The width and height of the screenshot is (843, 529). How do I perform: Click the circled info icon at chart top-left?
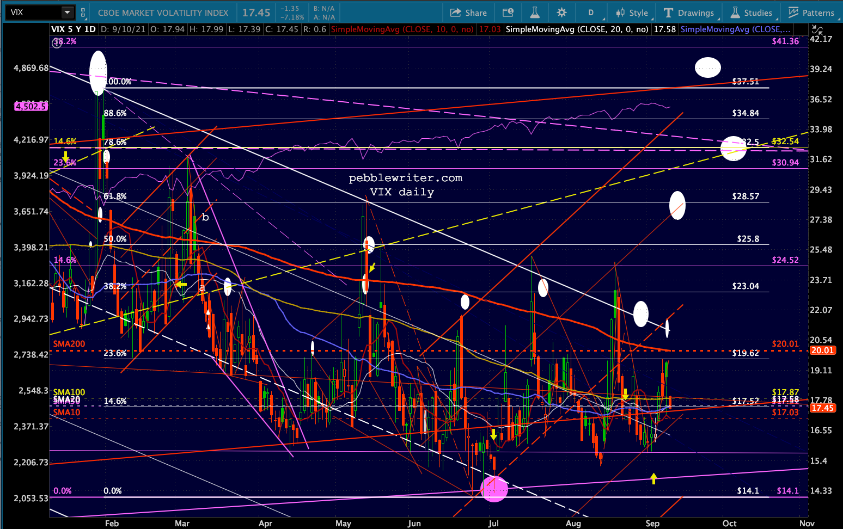(x=57, y=41)
